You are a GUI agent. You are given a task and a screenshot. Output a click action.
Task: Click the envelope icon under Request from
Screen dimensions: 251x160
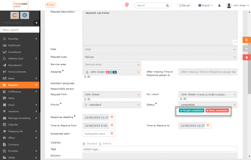[x=89, y=99]
